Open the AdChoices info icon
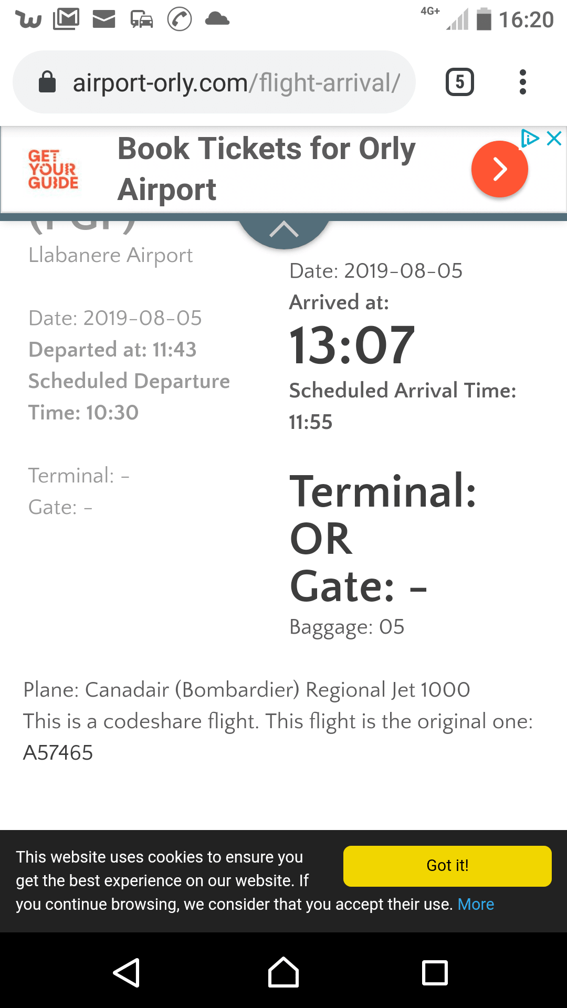The height and width of the screenshot is (1008, 567). pos(530,139)
